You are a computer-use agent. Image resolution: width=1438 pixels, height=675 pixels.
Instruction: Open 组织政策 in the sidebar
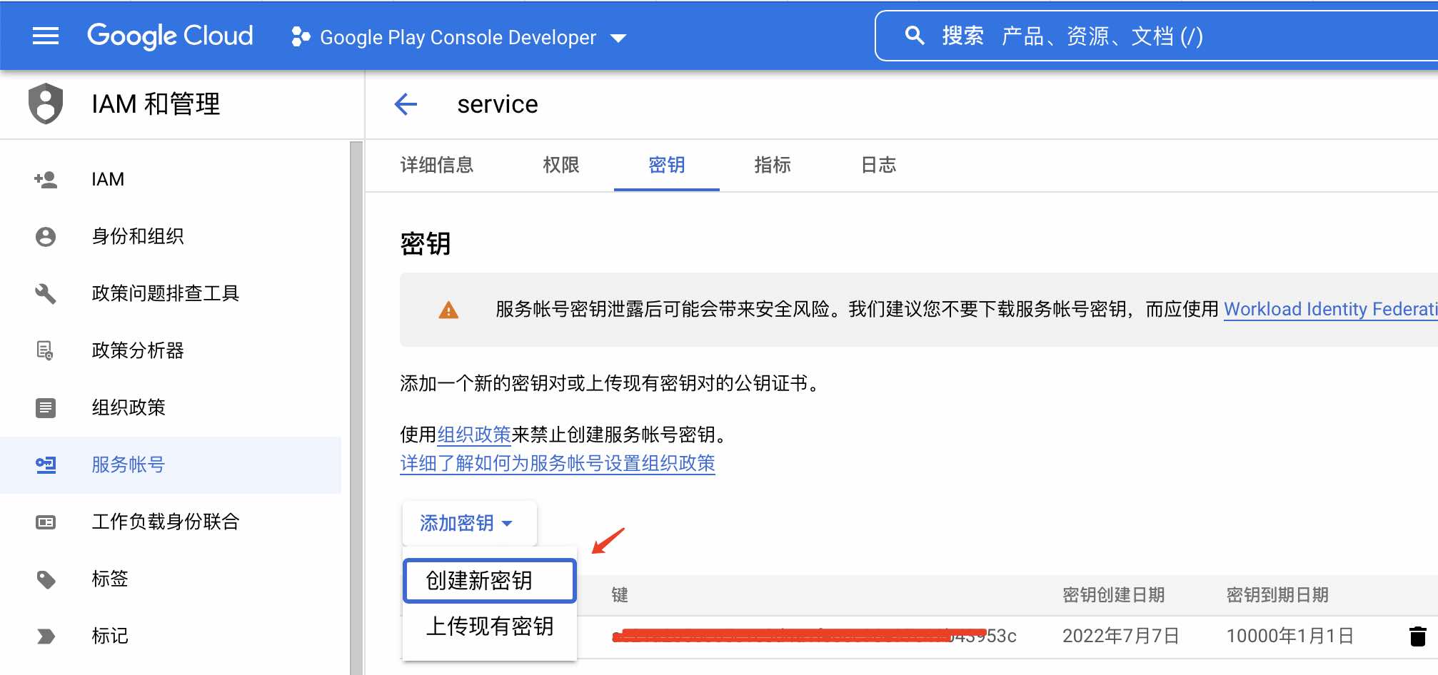click(x=171, y=407)
